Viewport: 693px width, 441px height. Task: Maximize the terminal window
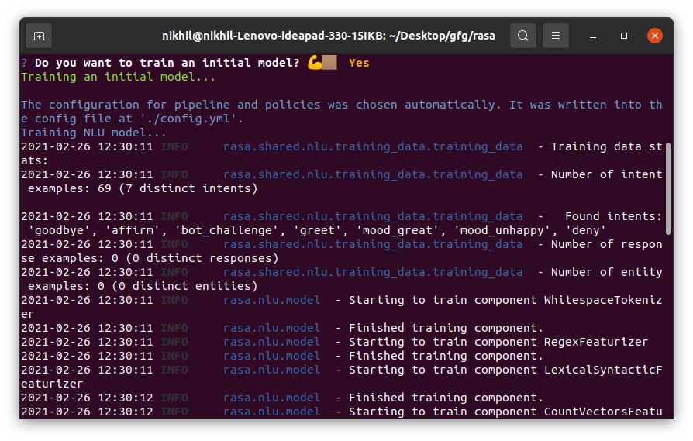pyautogui.click(x=623, y=36)
